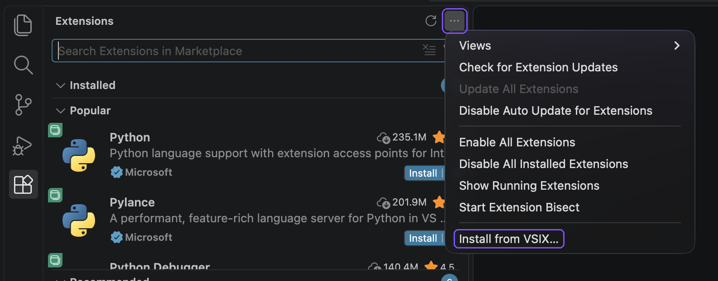
Task: Click Microsoft publisher name under Python
Action: (148, 172)
